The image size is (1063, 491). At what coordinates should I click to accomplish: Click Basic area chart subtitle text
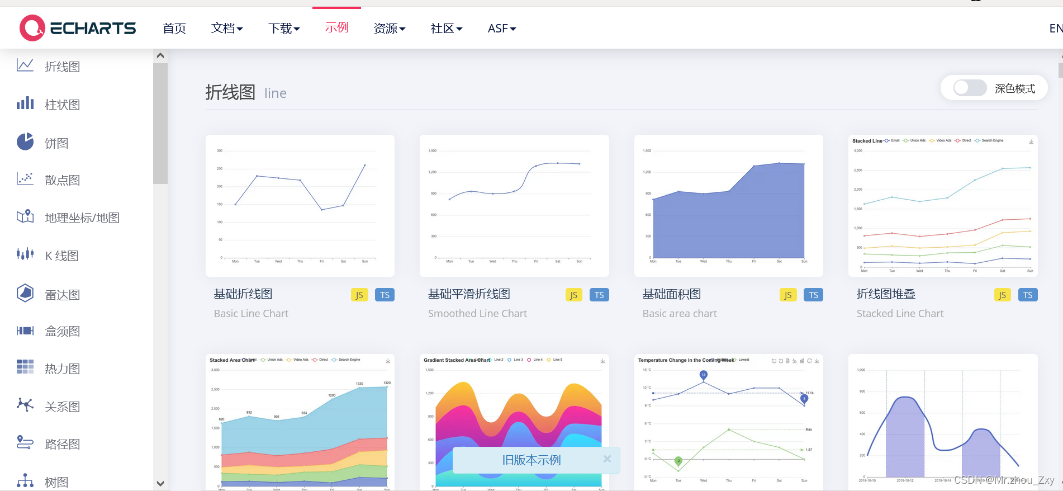[680, 314]
